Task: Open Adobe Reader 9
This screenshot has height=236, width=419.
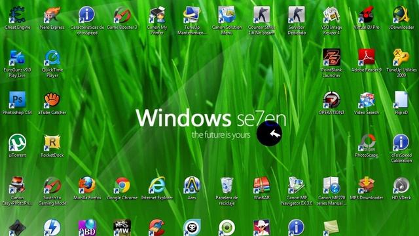Action: pos(367,57)
